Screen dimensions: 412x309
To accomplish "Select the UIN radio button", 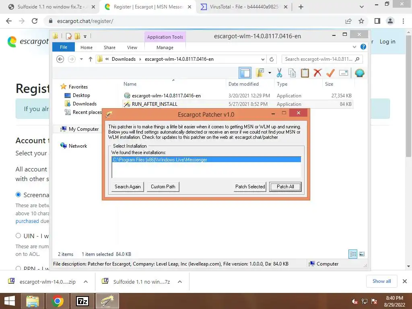I will (18, 235).
